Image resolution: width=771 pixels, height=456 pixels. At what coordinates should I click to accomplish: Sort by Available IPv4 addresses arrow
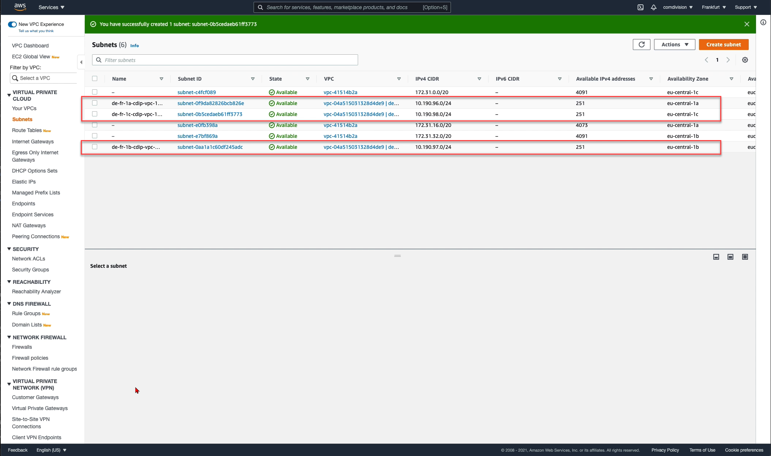pyautogui.click(x=651, y=79)
